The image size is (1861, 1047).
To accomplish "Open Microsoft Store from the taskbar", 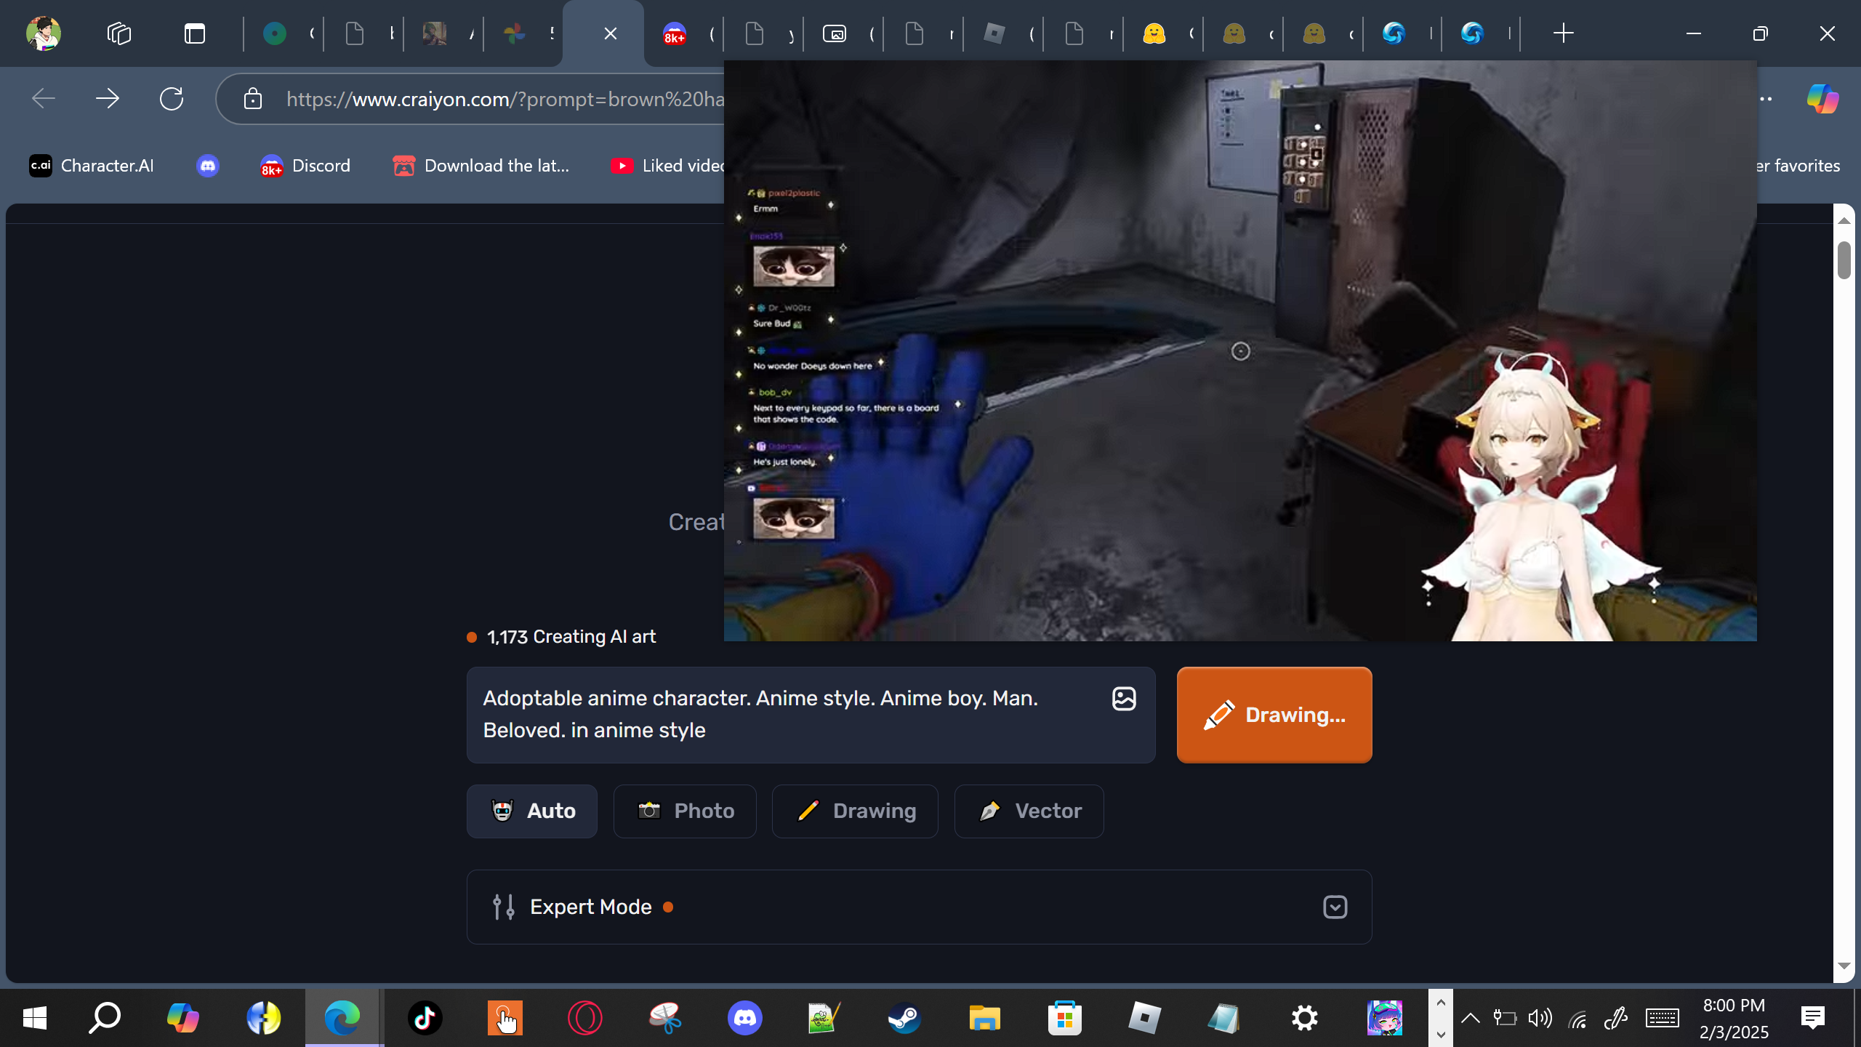I will point(1065,1018).
